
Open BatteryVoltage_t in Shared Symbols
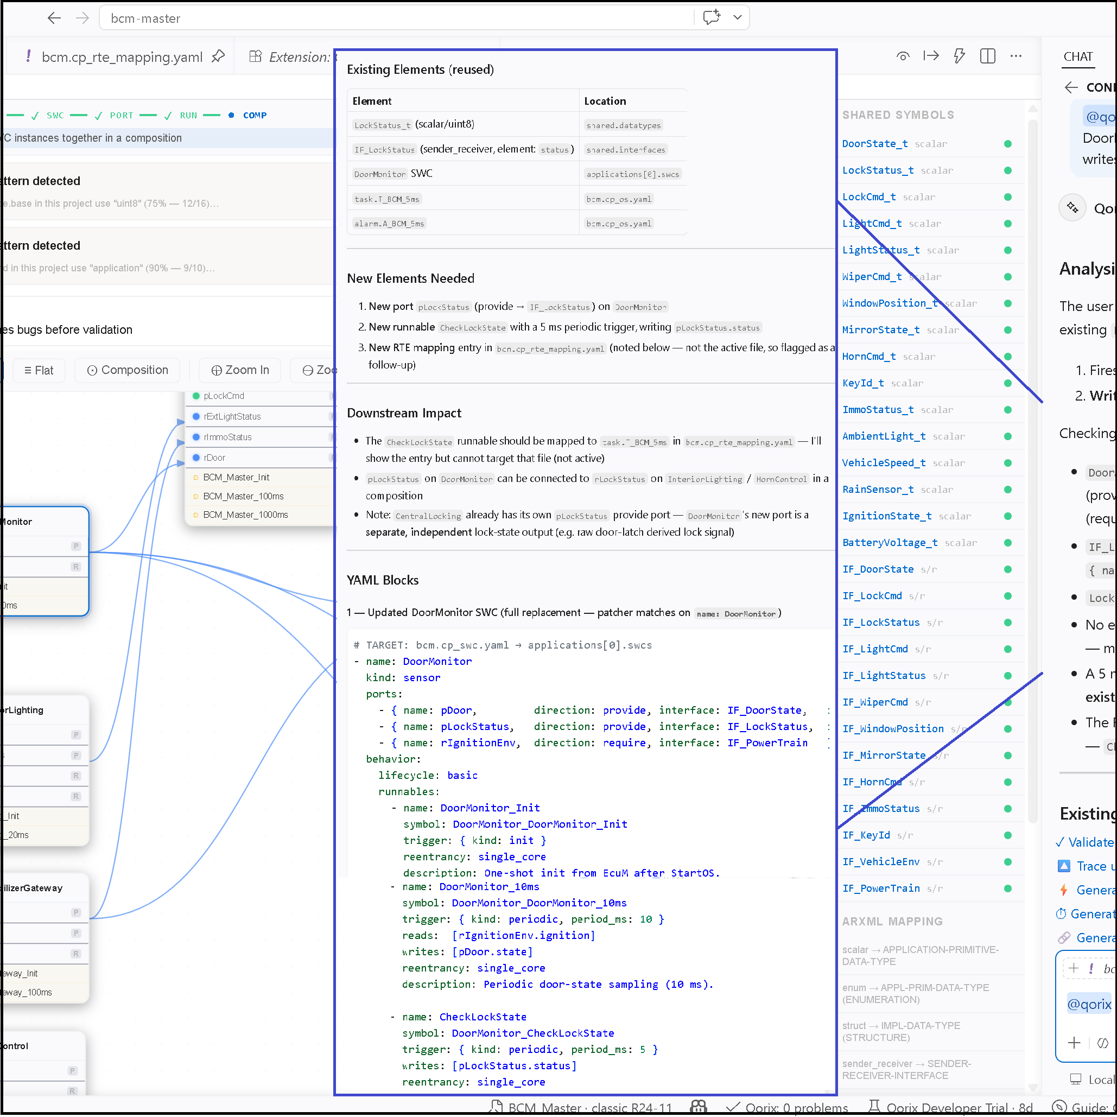(x=890, y=542)
